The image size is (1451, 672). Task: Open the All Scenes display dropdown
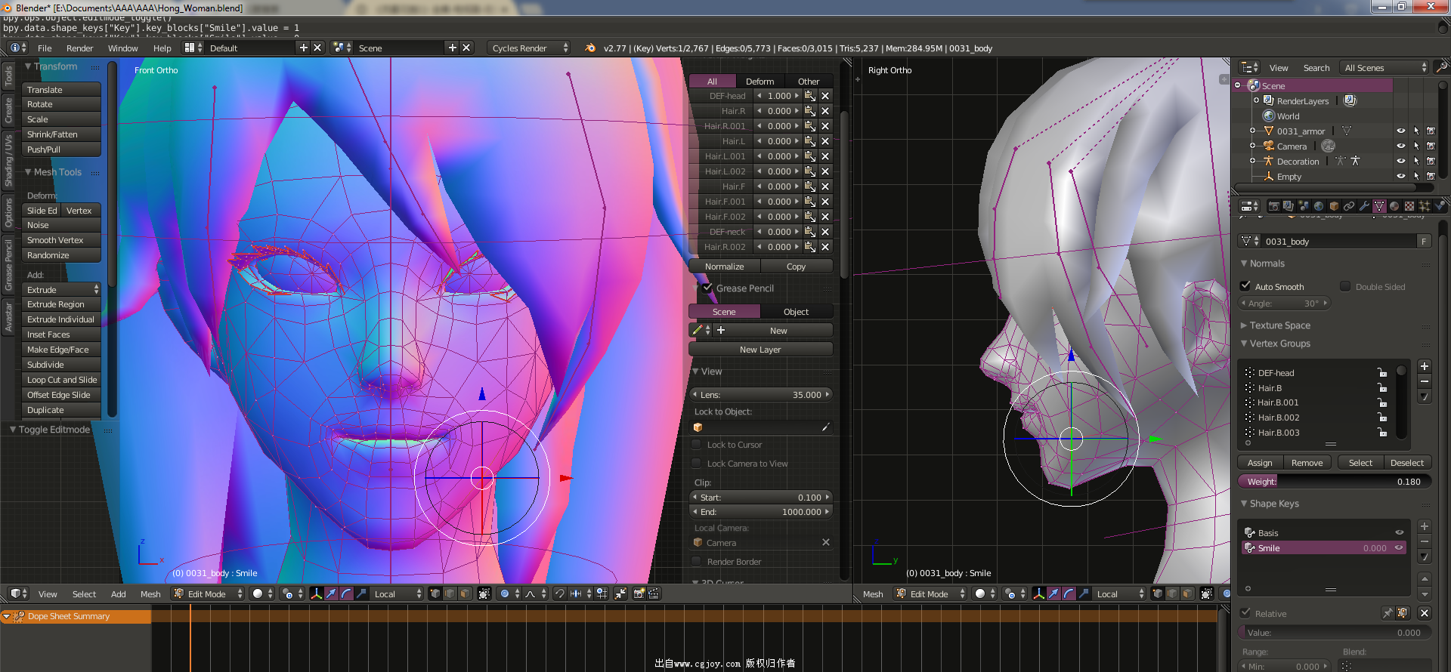(1384, 67)
